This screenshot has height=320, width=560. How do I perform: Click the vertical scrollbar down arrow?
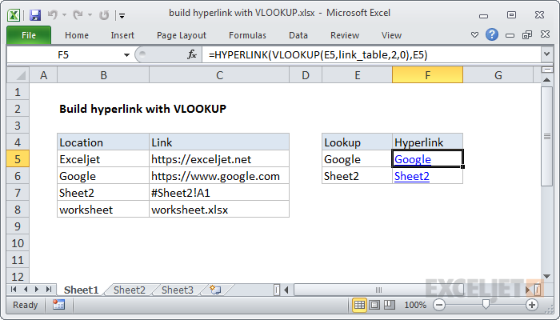pos(546,276)
